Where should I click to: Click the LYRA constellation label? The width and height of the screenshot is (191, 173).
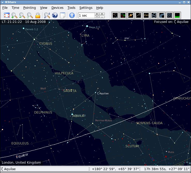pos(85,35)
